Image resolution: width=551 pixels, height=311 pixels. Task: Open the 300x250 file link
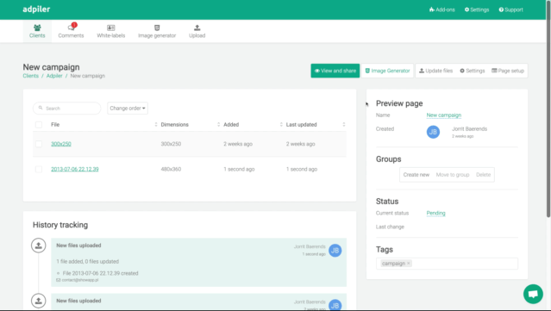[x=61, y=144]
